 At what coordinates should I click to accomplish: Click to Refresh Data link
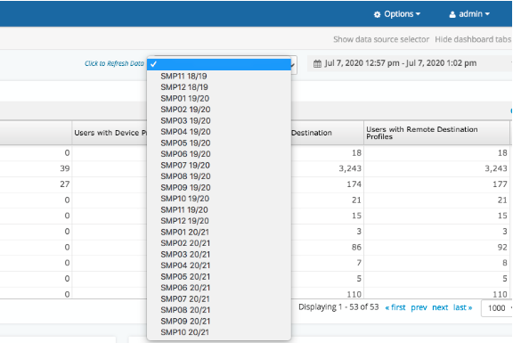tap(114, 63)
